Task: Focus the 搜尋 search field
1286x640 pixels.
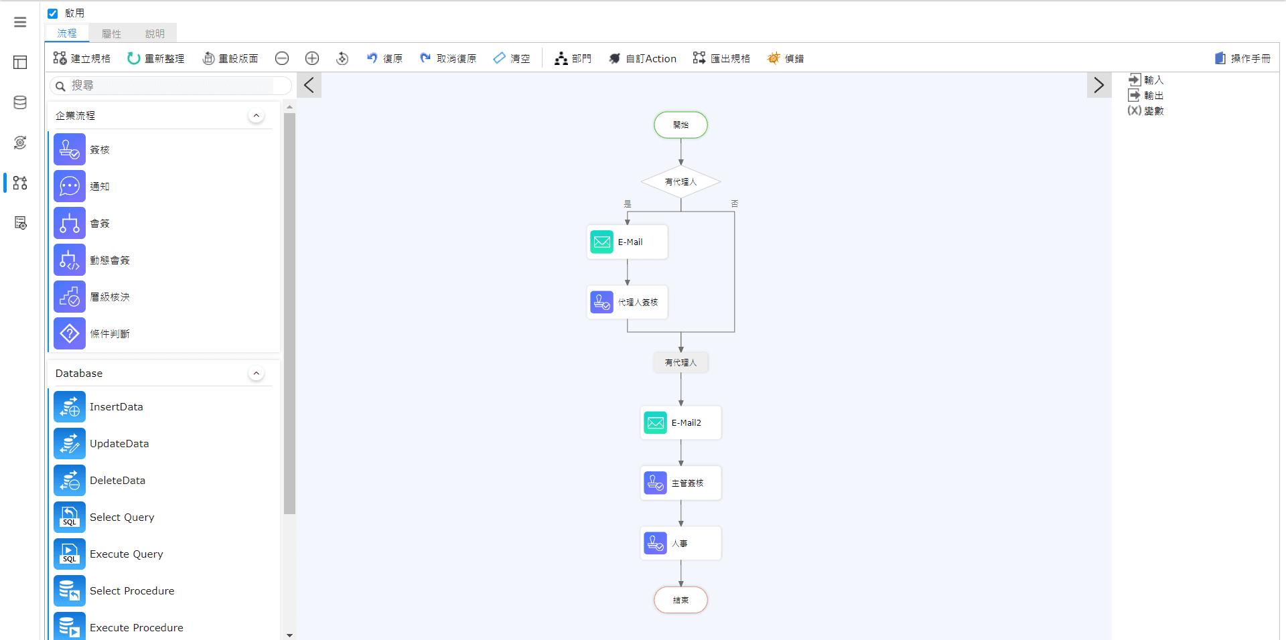Action: (171, 86)
